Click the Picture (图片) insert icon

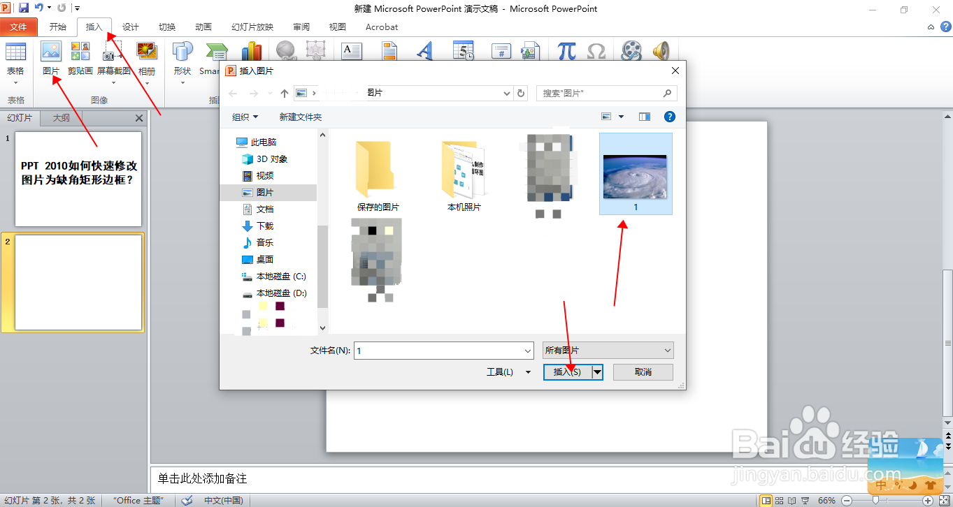51,52
